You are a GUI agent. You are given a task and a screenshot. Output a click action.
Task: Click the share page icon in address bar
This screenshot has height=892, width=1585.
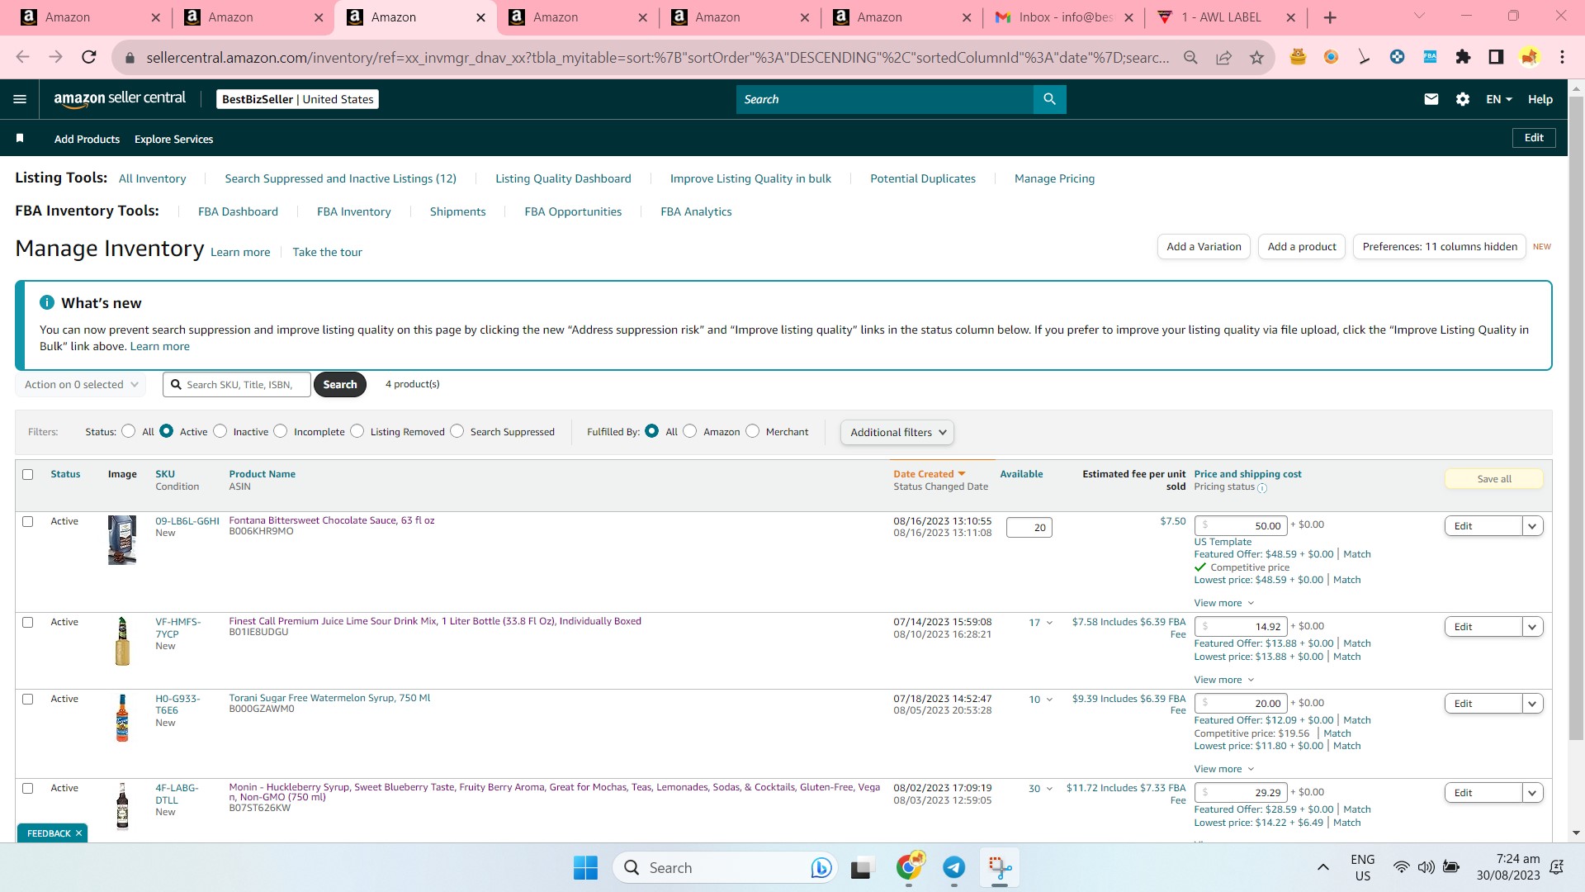pos(1223,57)
